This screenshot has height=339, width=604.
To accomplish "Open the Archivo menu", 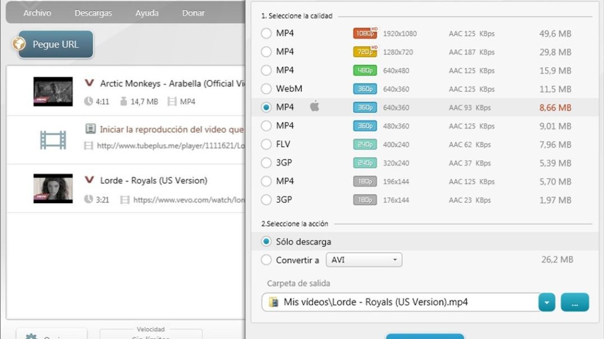I will pos(37,13).
